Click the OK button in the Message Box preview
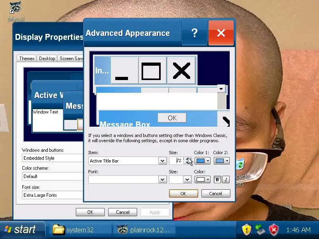This screenshot has height=239, width=319. (x=172, y=118)
